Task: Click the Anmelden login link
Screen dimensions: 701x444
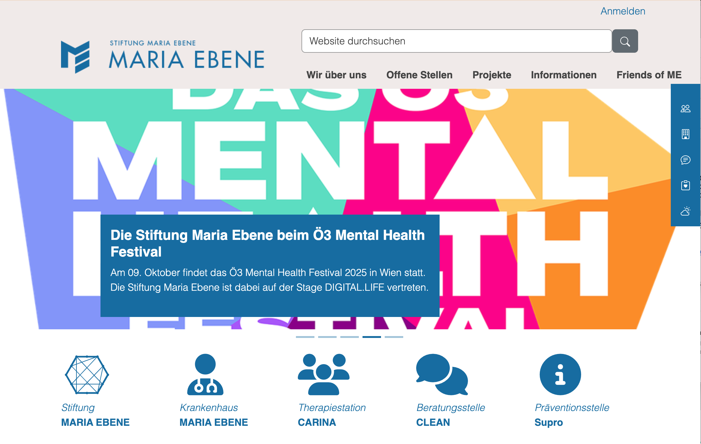Action: (x=623, y=11)
